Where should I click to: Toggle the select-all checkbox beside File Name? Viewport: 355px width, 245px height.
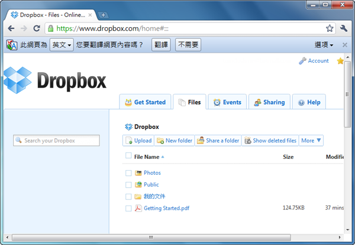point(128,155)
